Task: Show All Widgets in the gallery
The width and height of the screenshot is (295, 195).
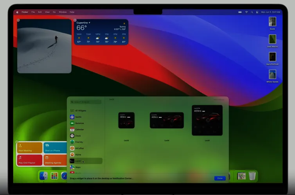Action: tap(80, 110)
